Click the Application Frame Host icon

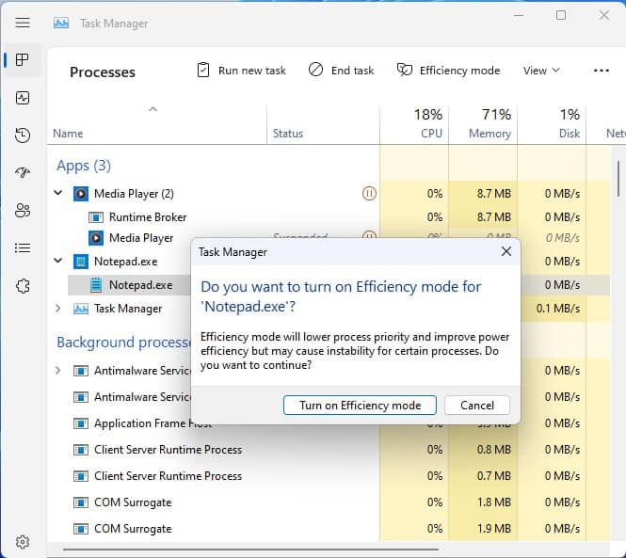[81, 423]
